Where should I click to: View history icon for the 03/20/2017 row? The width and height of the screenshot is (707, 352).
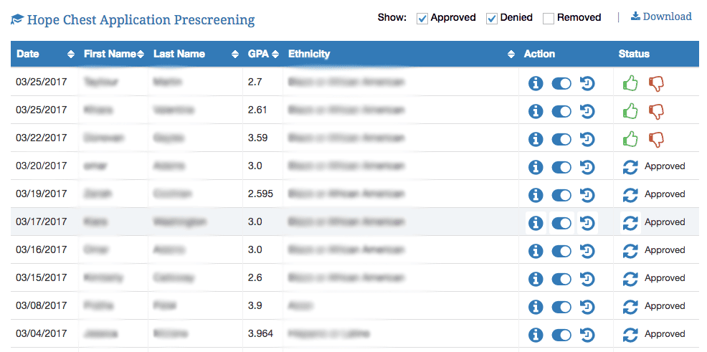click(587, 167)
